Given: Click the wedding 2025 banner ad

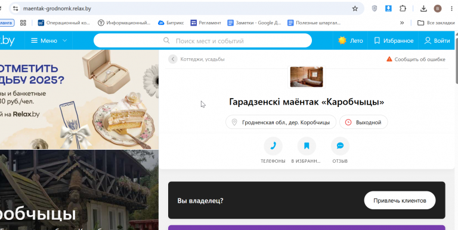Looking at the screenshot, I should 79,99.
